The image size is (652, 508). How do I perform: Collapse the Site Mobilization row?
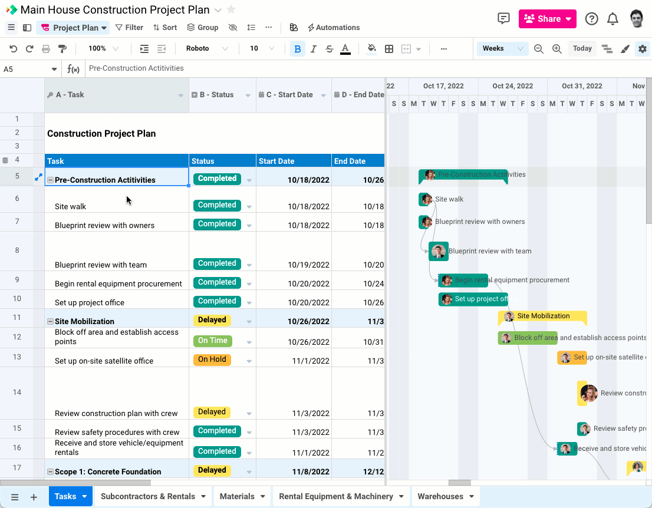tap(50, 322)
